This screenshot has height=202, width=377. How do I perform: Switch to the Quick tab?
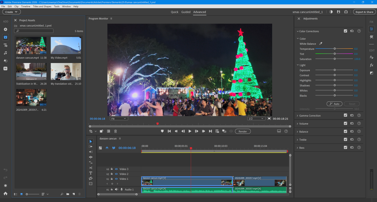(x=174, y=12)
